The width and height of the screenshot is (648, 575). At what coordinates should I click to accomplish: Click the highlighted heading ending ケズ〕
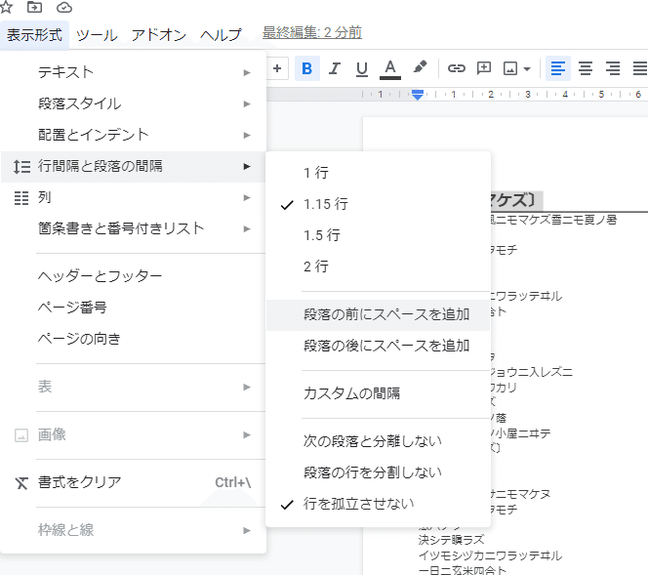[x=516, y=200]
